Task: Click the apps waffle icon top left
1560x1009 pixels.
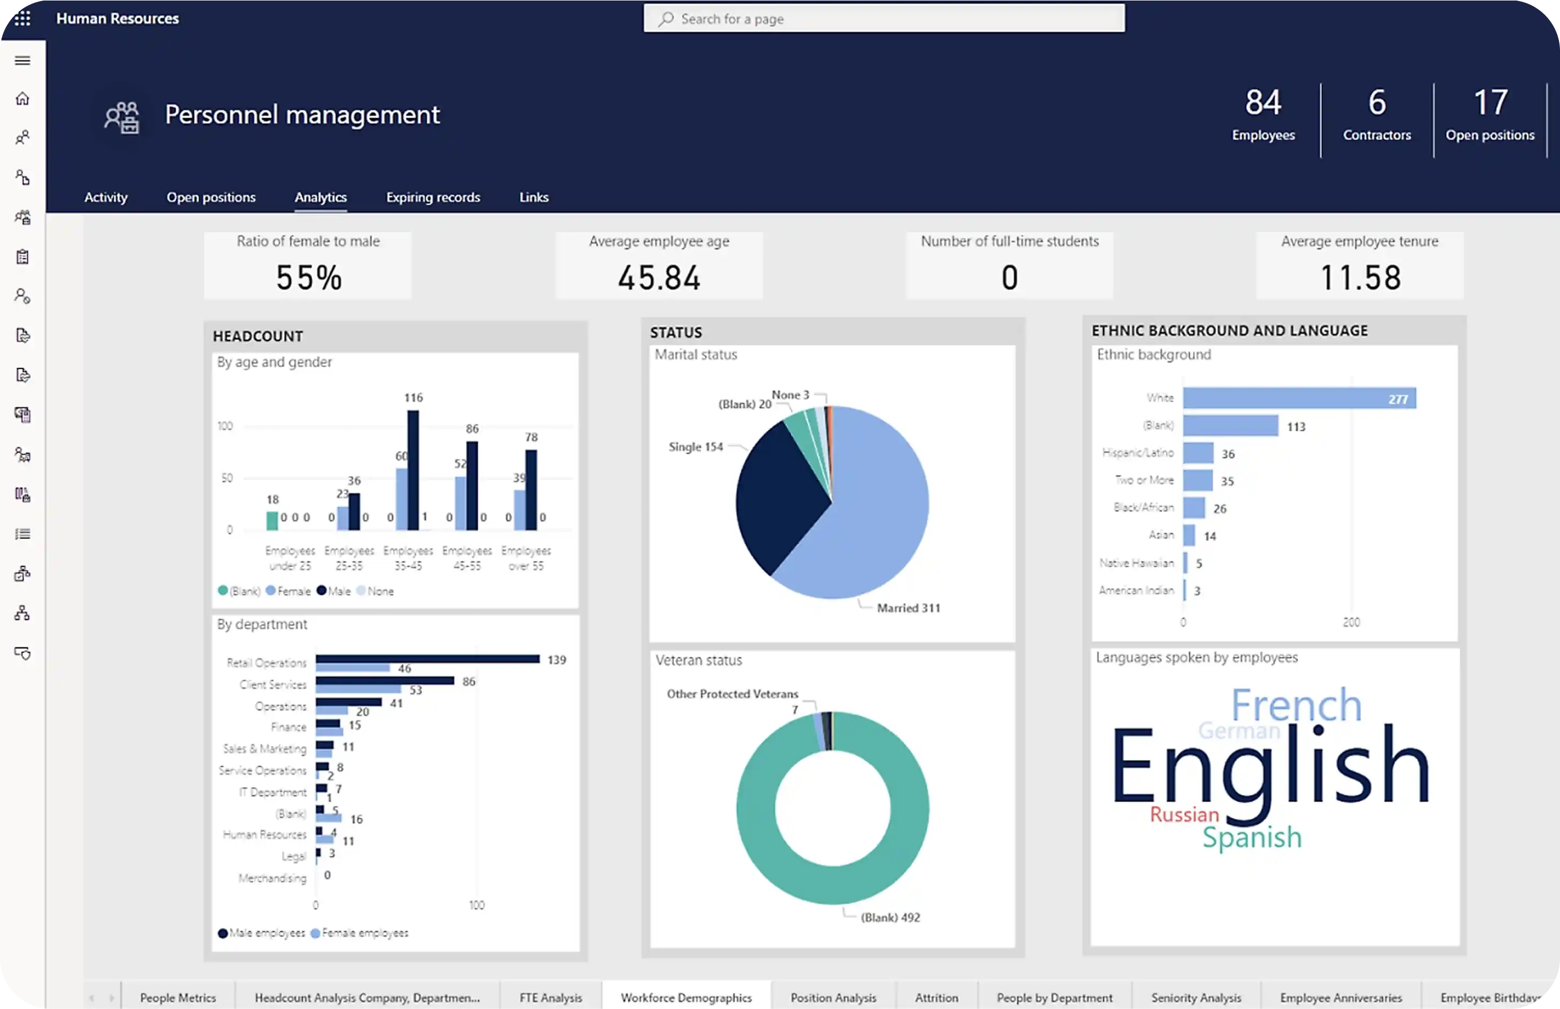Action: click(x=23, y=18)
